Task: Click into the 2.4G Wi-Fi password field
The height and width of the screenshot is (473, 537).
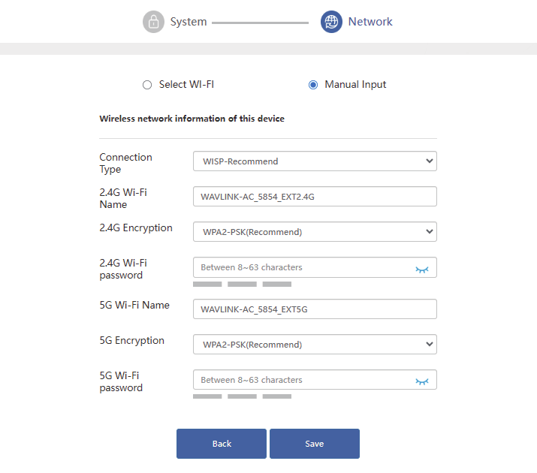Action: tap(300, 268)
